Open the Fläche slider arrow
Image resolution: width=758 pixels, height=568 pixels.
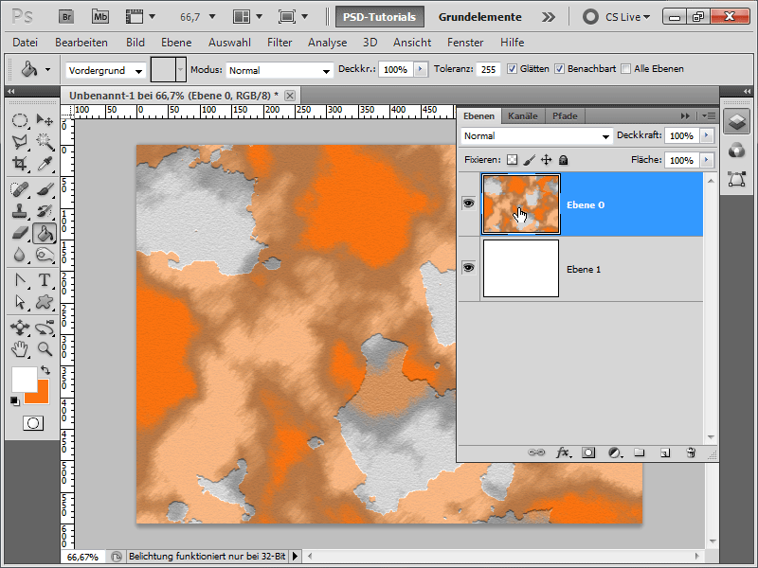tap(707, 160)
